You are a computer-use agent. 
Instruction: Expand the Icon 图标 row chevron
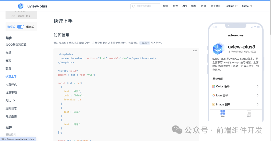(x=257, y=95)
